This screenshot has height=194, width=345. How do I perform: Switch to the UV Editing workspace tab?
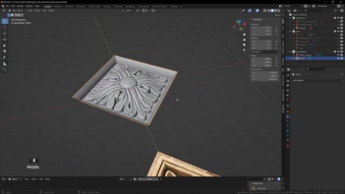click(80, 6)
